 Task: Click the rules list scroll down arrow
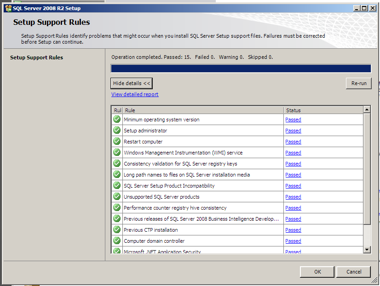coord(367,249)
